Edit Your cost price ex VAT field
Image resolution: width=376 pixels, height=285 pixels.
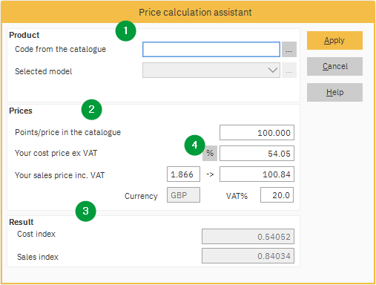click(257, 154)
